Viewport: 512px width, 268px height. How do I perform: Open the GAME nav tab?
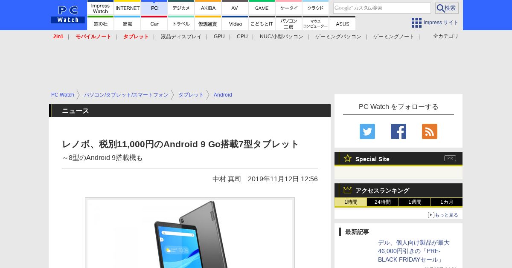(262, 7)
